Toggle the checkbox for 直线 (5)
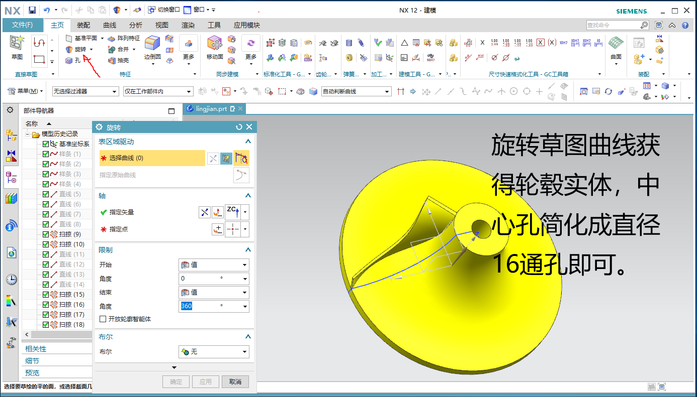 [46, 194]
